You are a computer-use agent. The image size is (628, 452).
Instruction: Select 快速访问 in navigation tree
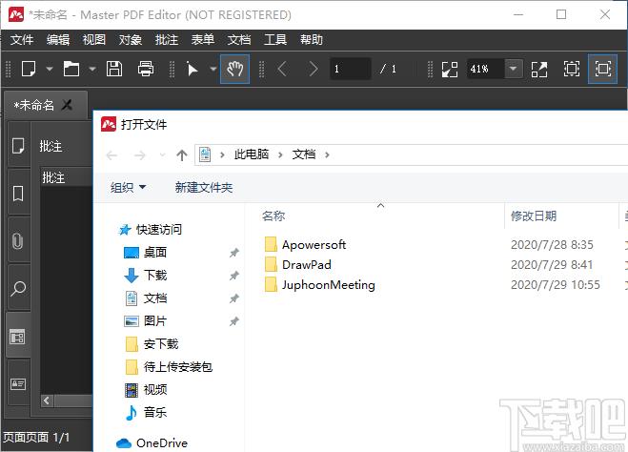(x=151, y=230)
